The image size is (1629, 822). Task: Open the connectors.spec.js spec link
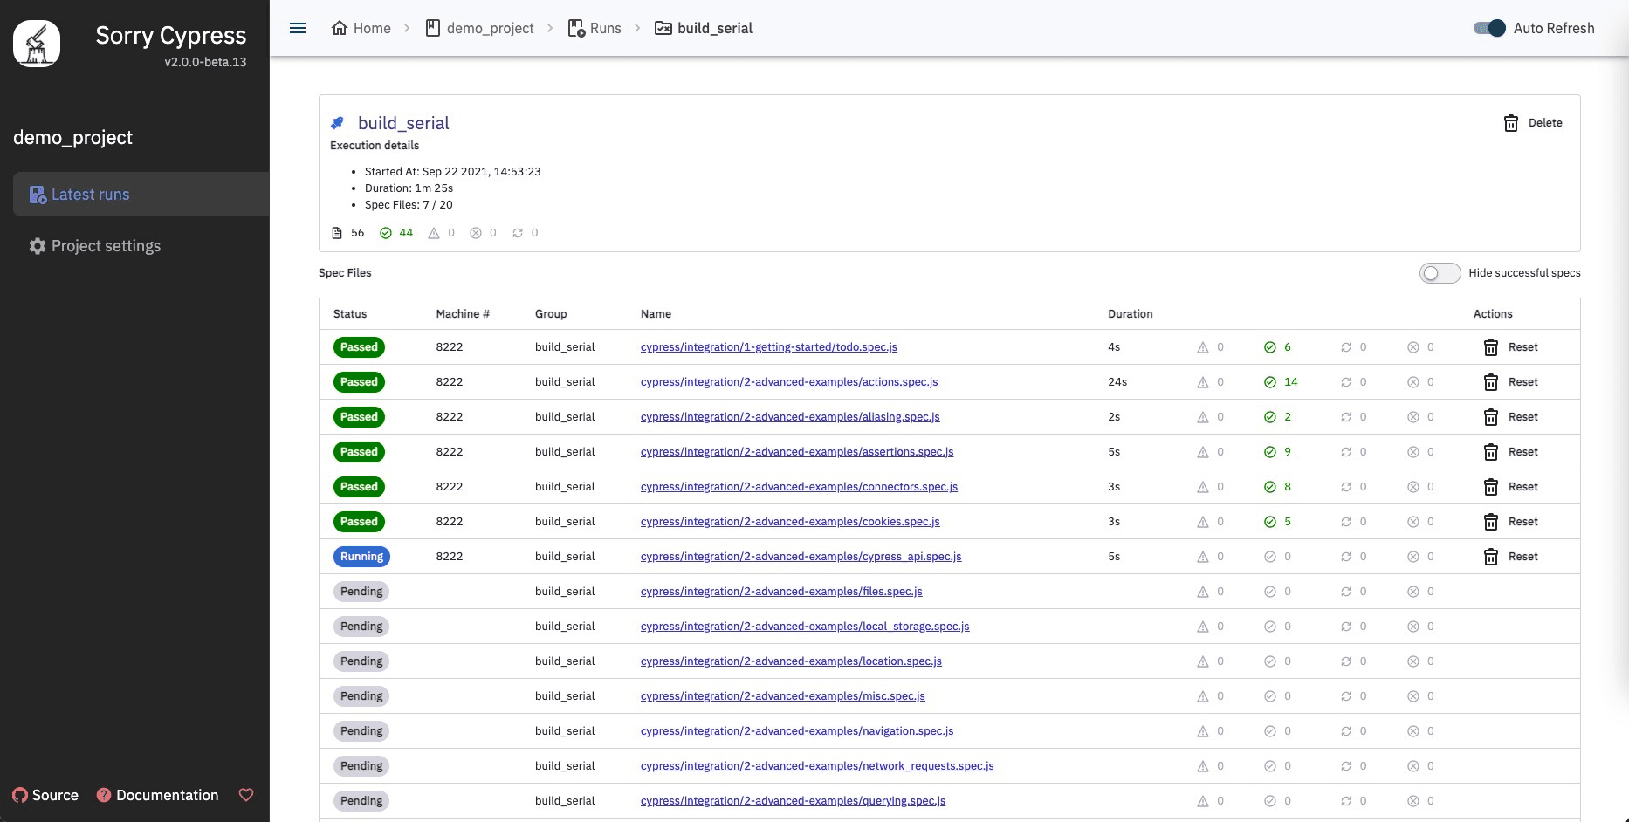coord(799,487)
